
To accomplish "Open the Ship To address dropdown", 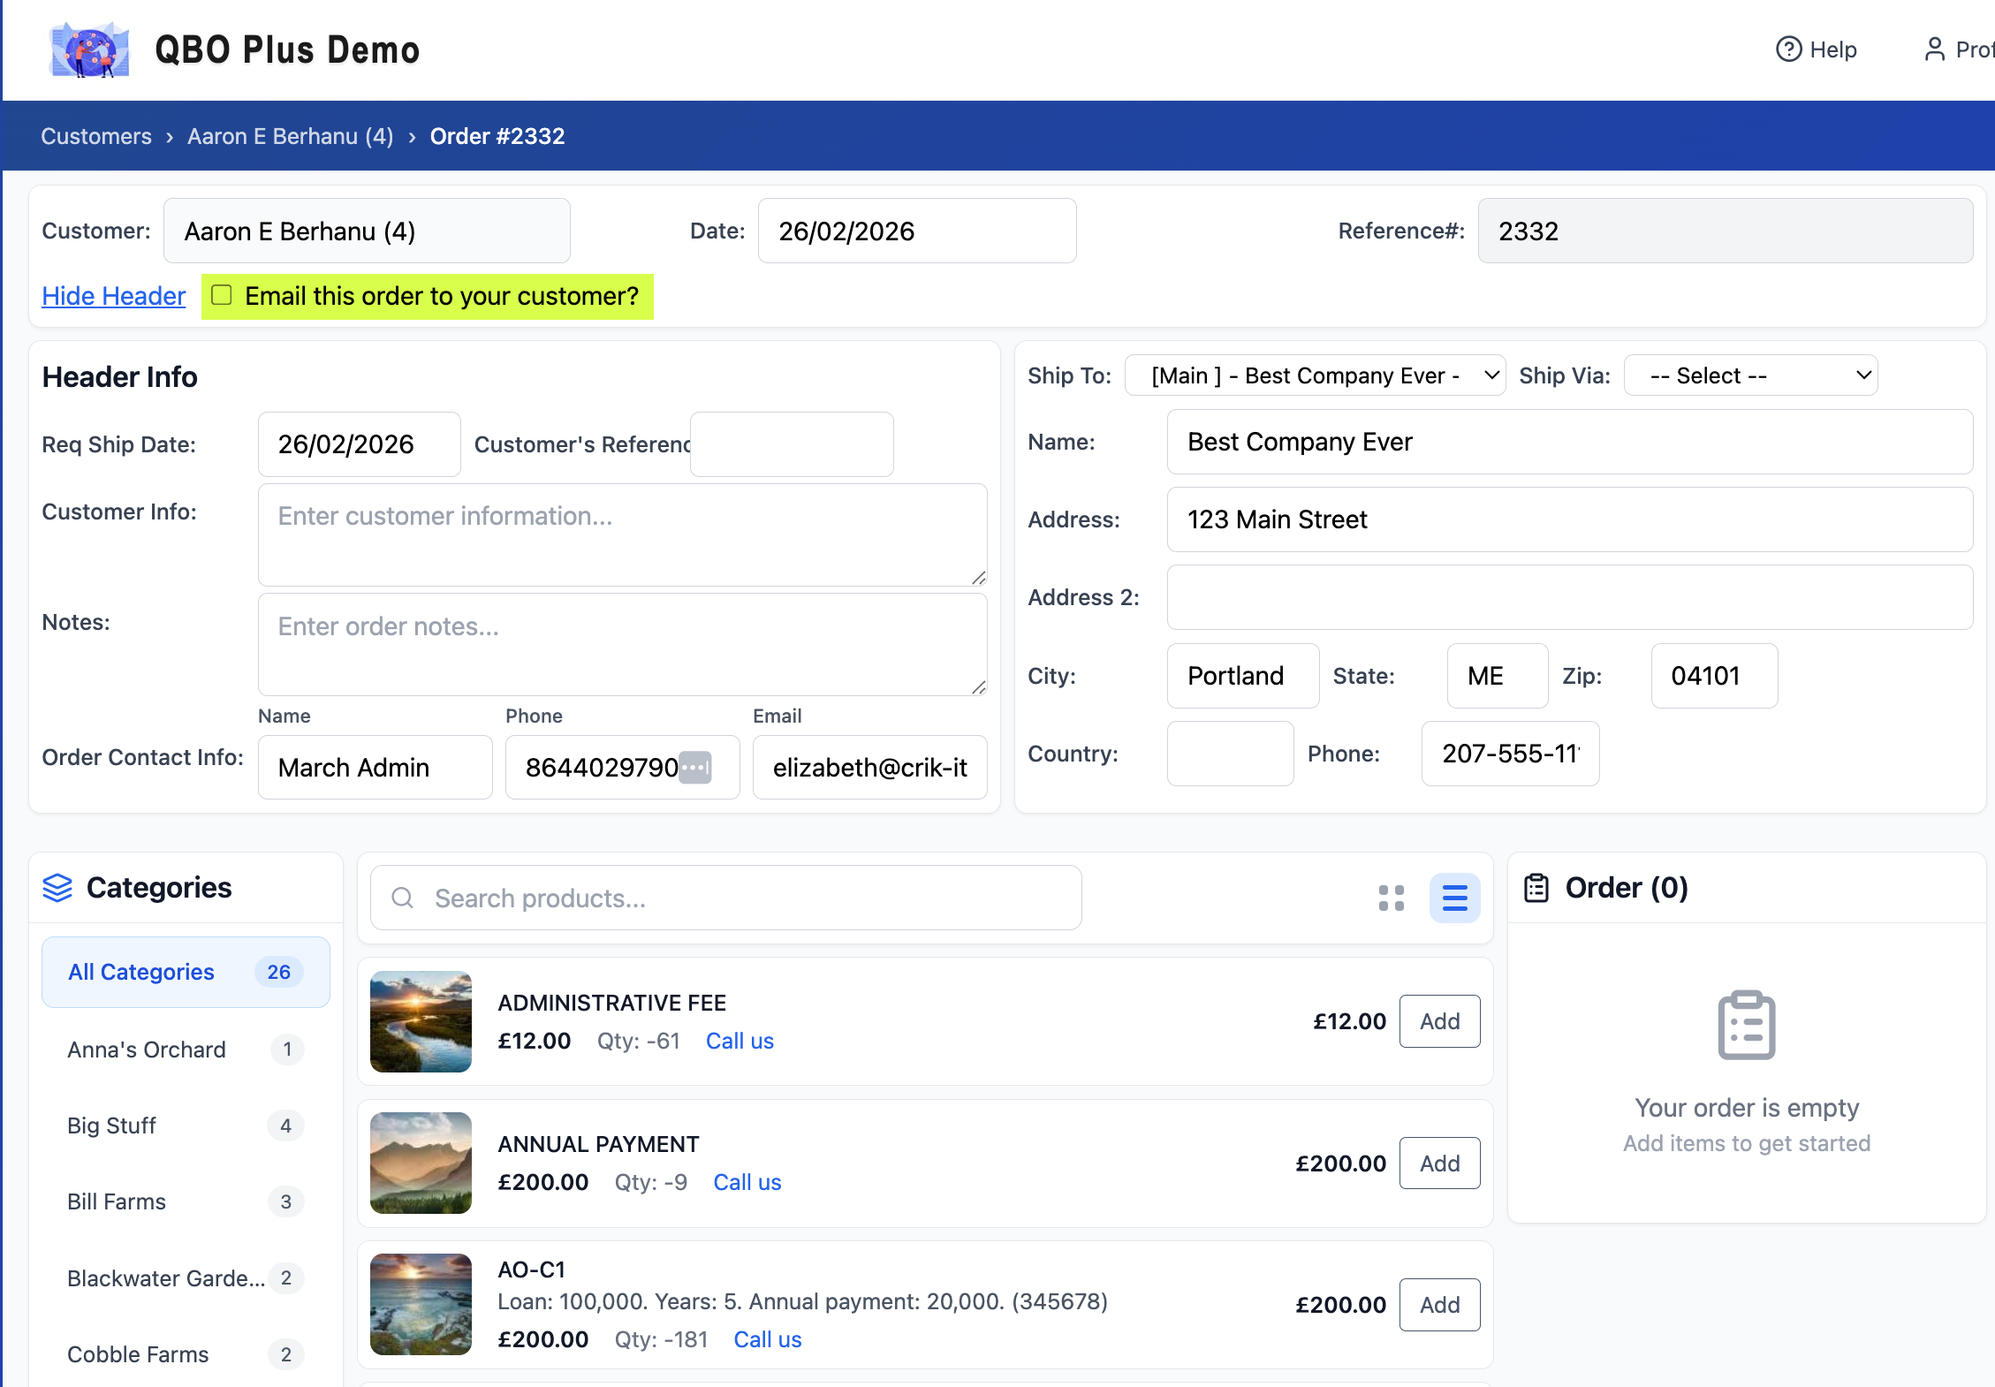I will click(1315, 376).
